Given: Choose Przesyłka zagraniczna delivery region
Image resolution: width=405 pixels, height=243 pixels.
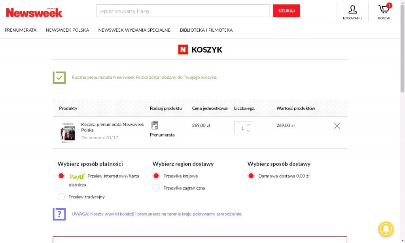Looking at the screenshot, I should click(x=156, y=188).
